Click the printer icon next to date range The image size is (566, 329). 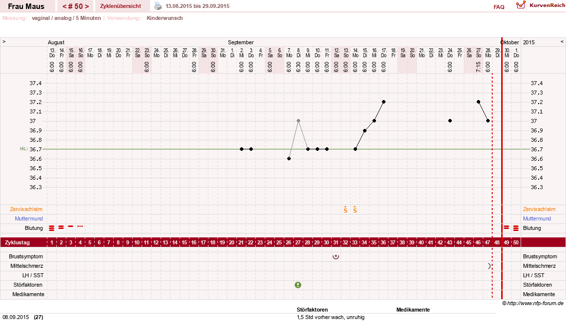pyautogui.click(x=158, y=6)
